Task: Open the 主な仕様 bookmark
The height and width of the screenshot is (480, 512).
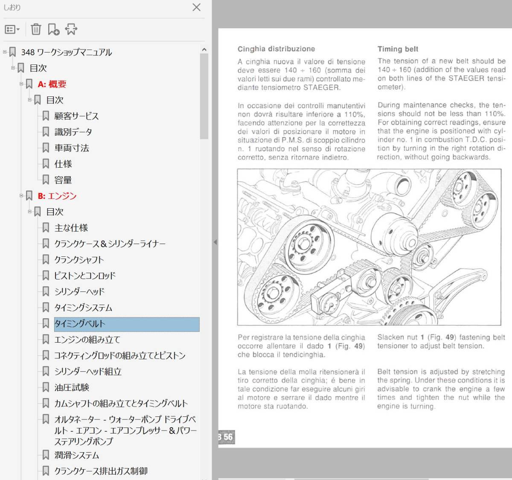Action: (71, 228)
